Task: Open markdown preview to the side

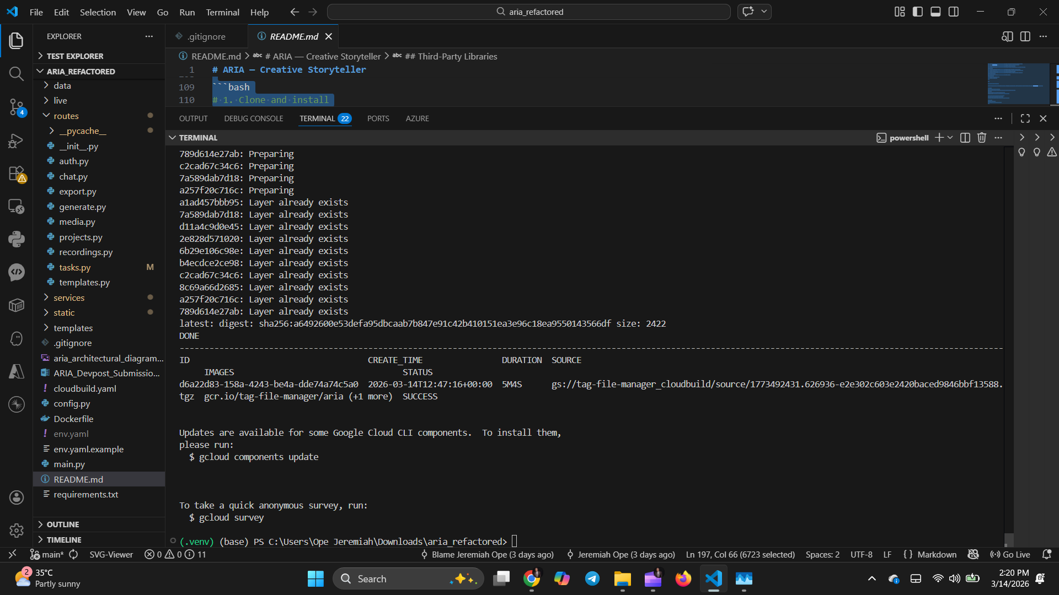Action: pyautogui.click(x=1007, y=36)
